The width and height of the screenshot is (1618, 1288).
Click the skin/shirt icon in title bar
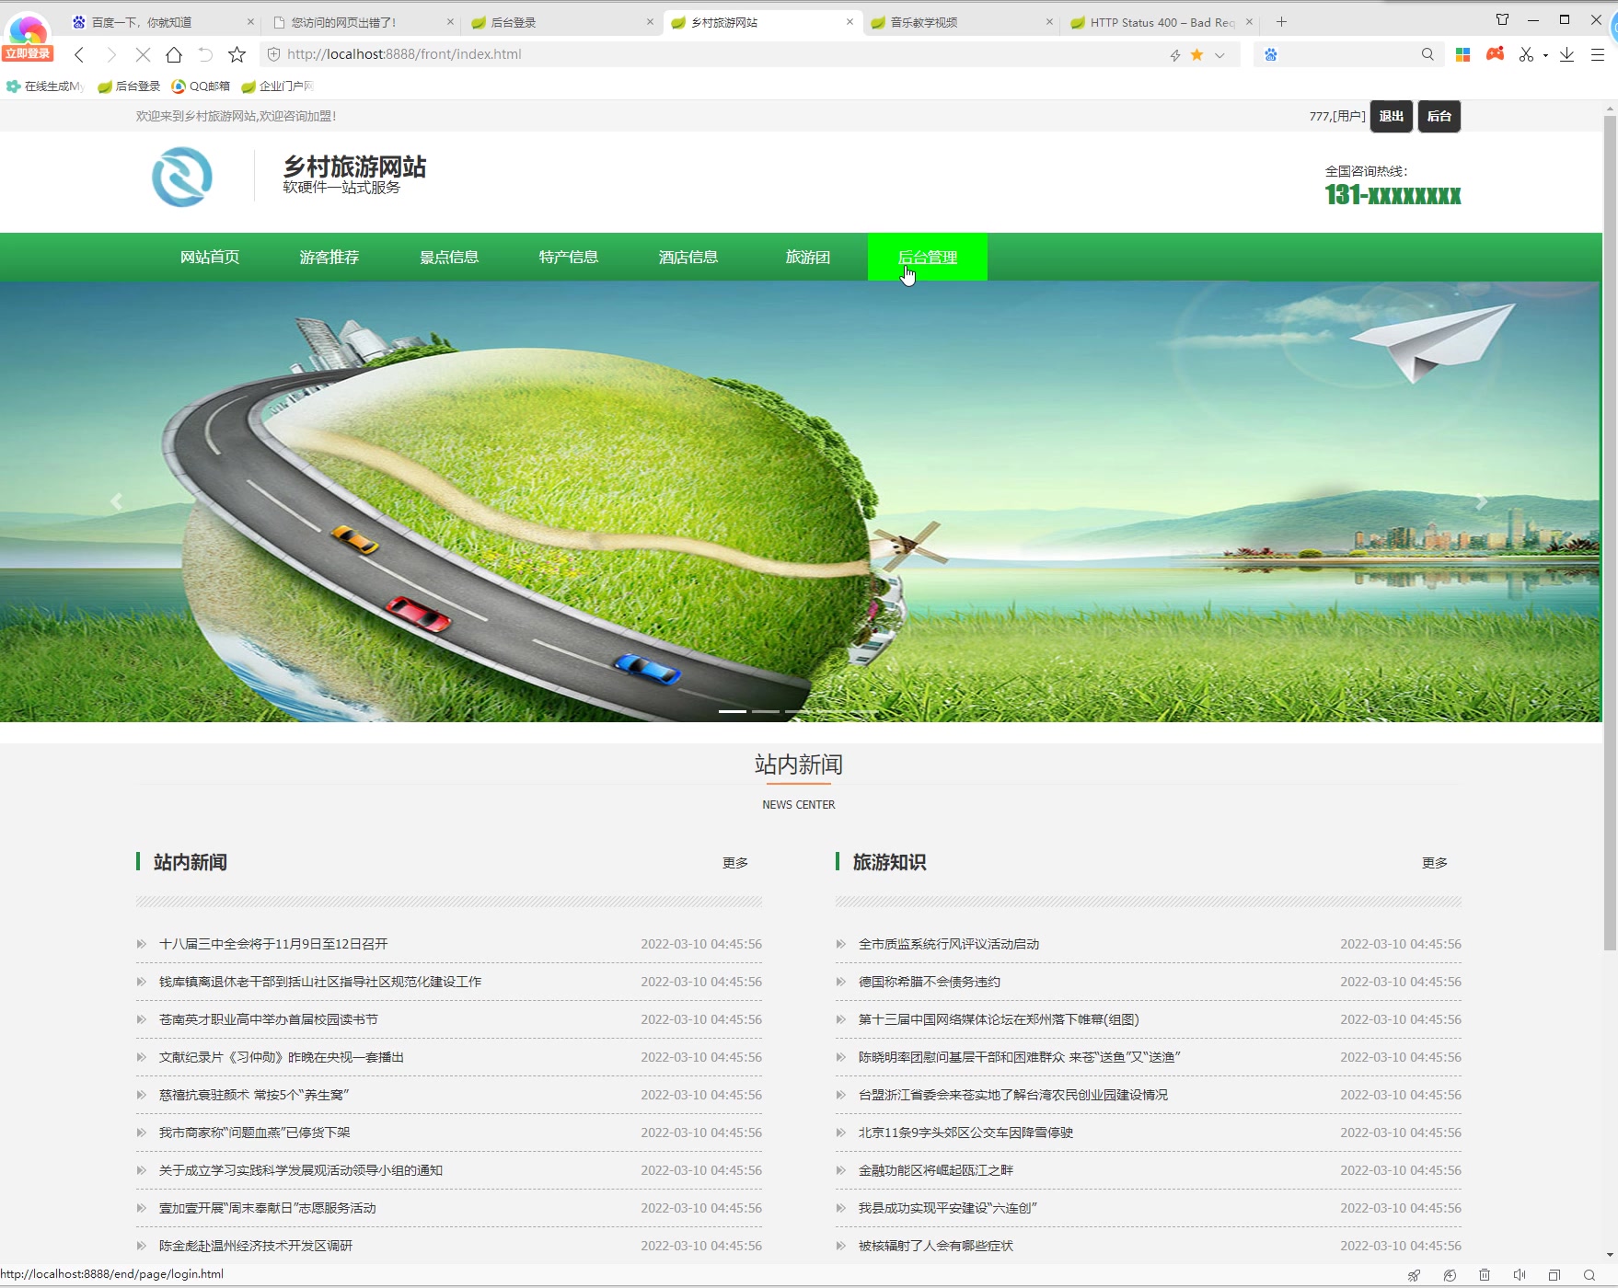(x=1502, y=19)
